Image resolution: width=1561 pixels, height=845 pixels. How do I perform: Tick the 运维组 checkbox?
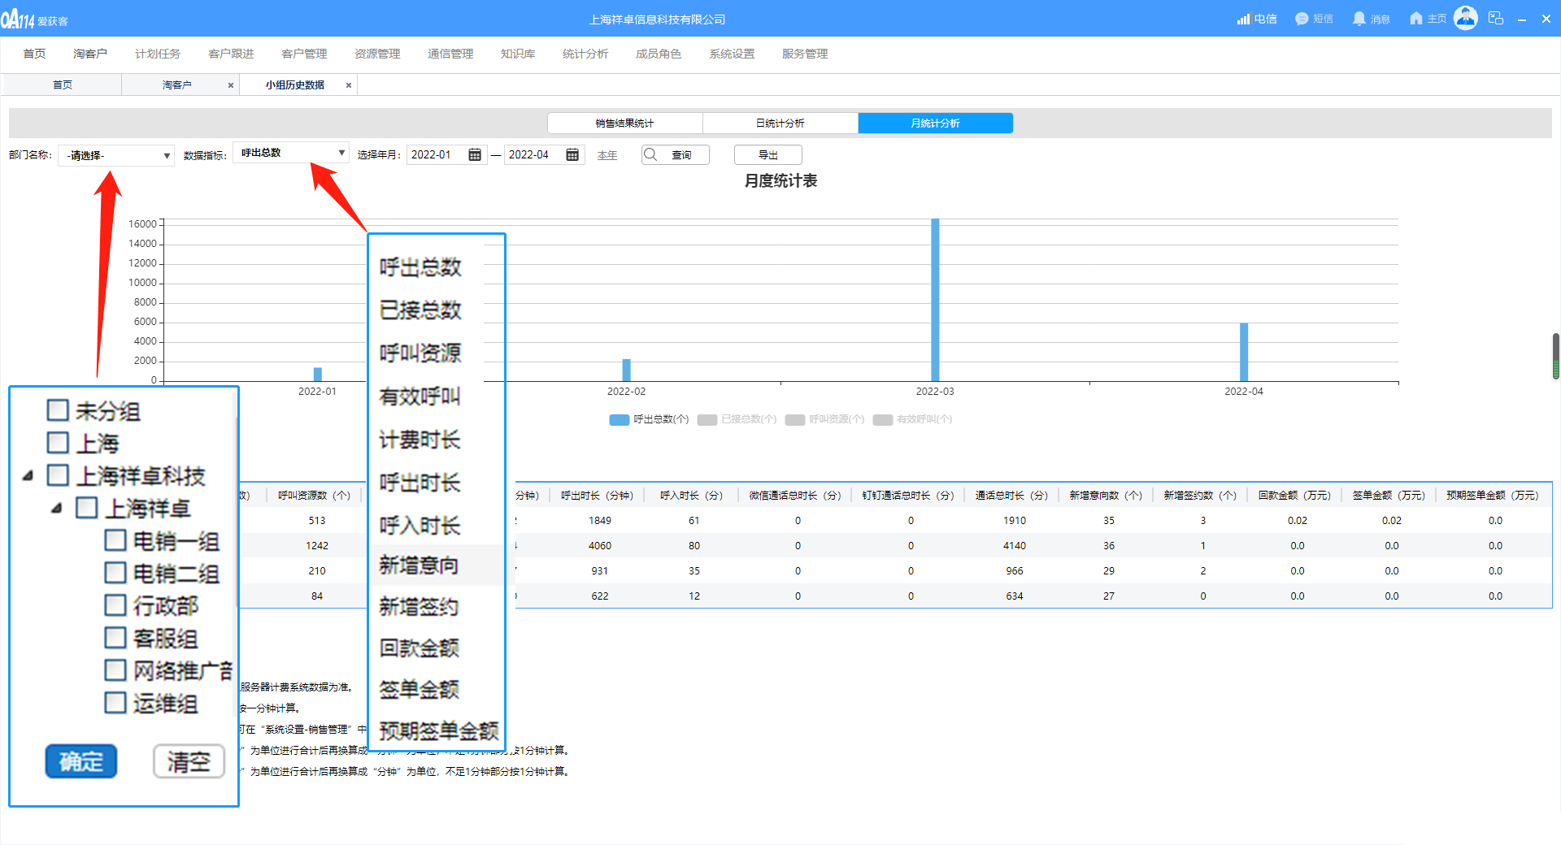(x=115, y=703)
